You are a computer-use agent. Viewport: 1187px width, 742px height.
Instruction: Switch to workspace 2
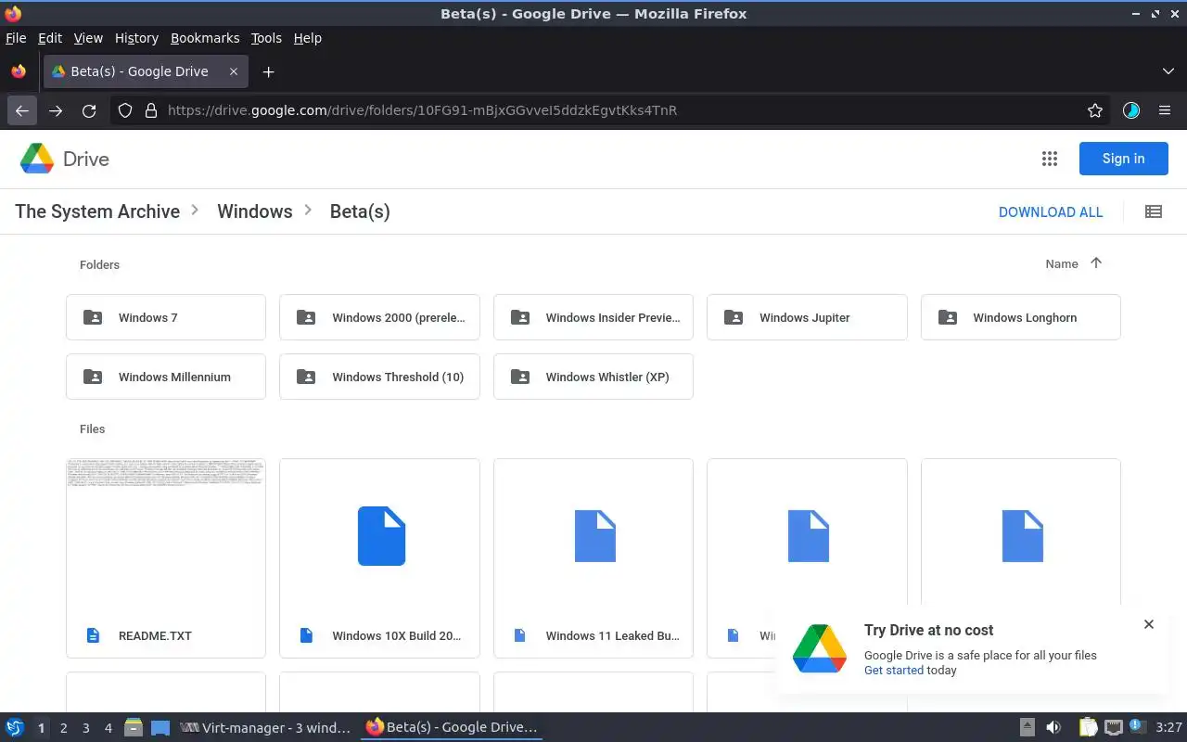[x=63, y=728]
